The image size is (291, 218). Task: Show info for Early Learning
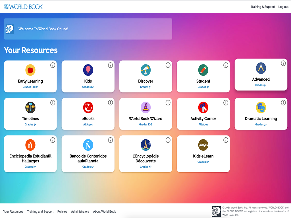coord(53,65)
